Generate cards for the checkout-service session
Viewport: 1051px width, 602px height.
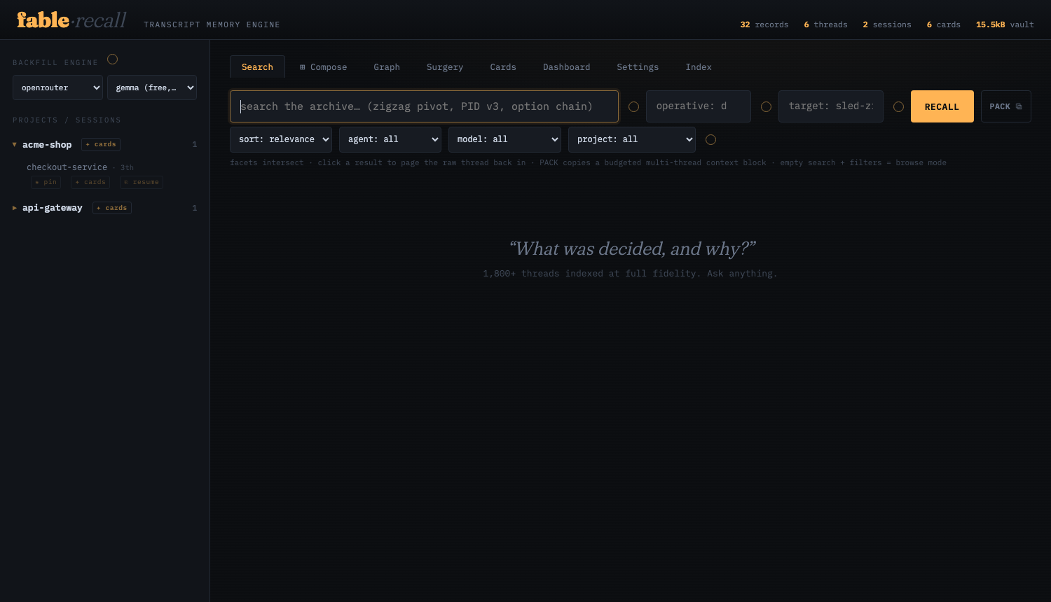[x=90, y=182]
